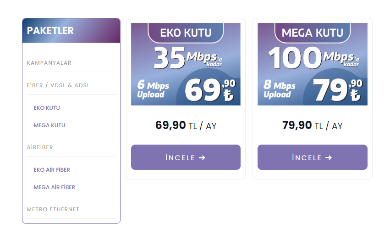
Task: Expand the AİRFİBER category
Action: point(40,147)
